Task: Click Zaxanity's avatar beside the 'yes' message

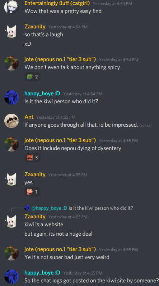Action: pos(11,178)
